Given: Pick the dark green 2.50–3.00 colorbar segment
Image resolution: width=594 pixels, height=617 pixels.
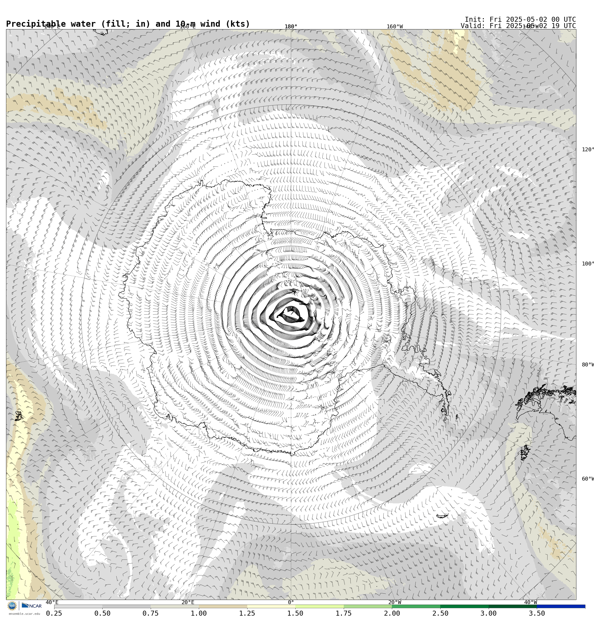Looking at the screenshot, I should [464, 606].
